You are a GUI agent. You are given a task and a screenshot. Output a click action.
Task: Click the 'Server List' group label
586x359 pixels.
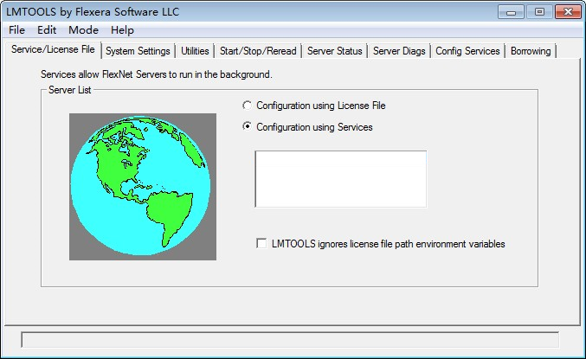[69, 90]
